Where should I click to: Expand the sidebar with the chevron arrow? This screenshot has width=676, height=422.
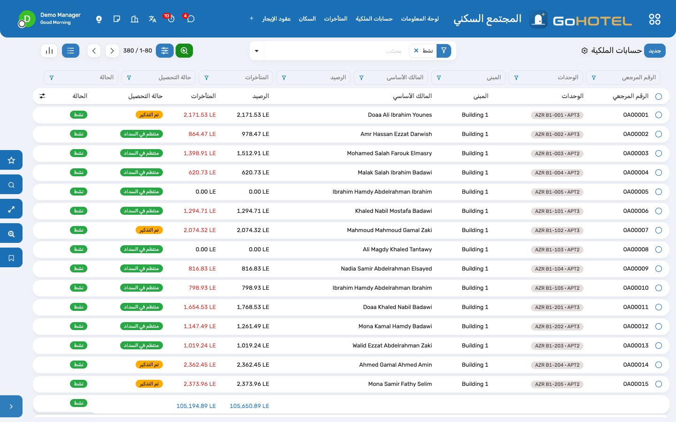(x=11, y=407)
